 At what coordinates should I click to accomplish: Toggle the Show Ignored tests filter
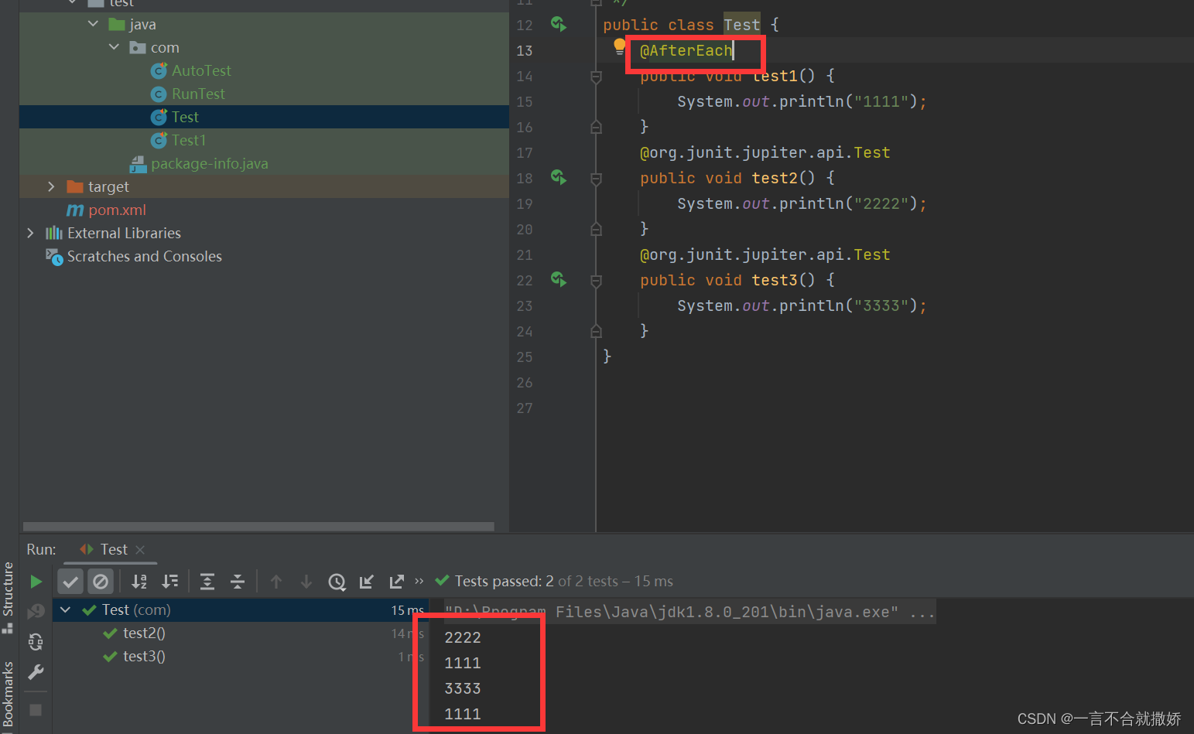point(101,581)
